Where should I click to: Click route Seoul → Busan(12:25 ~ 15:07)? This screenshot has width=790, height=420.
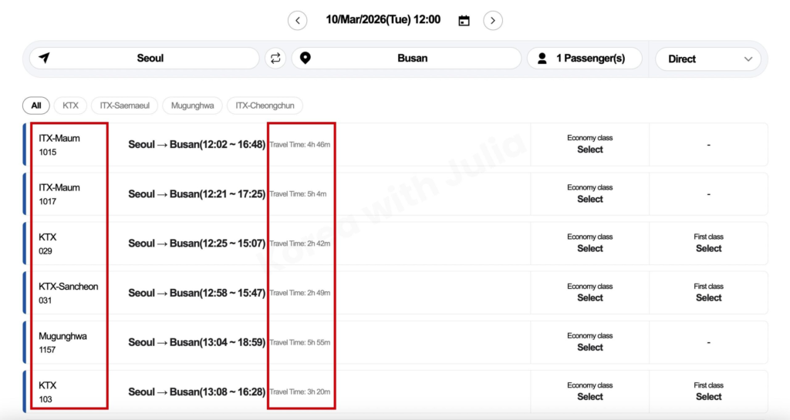coord(197,243)
